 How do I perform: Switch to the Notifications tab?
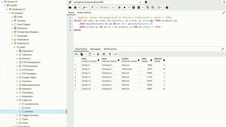pyautogui.click(x=110, y=49)
